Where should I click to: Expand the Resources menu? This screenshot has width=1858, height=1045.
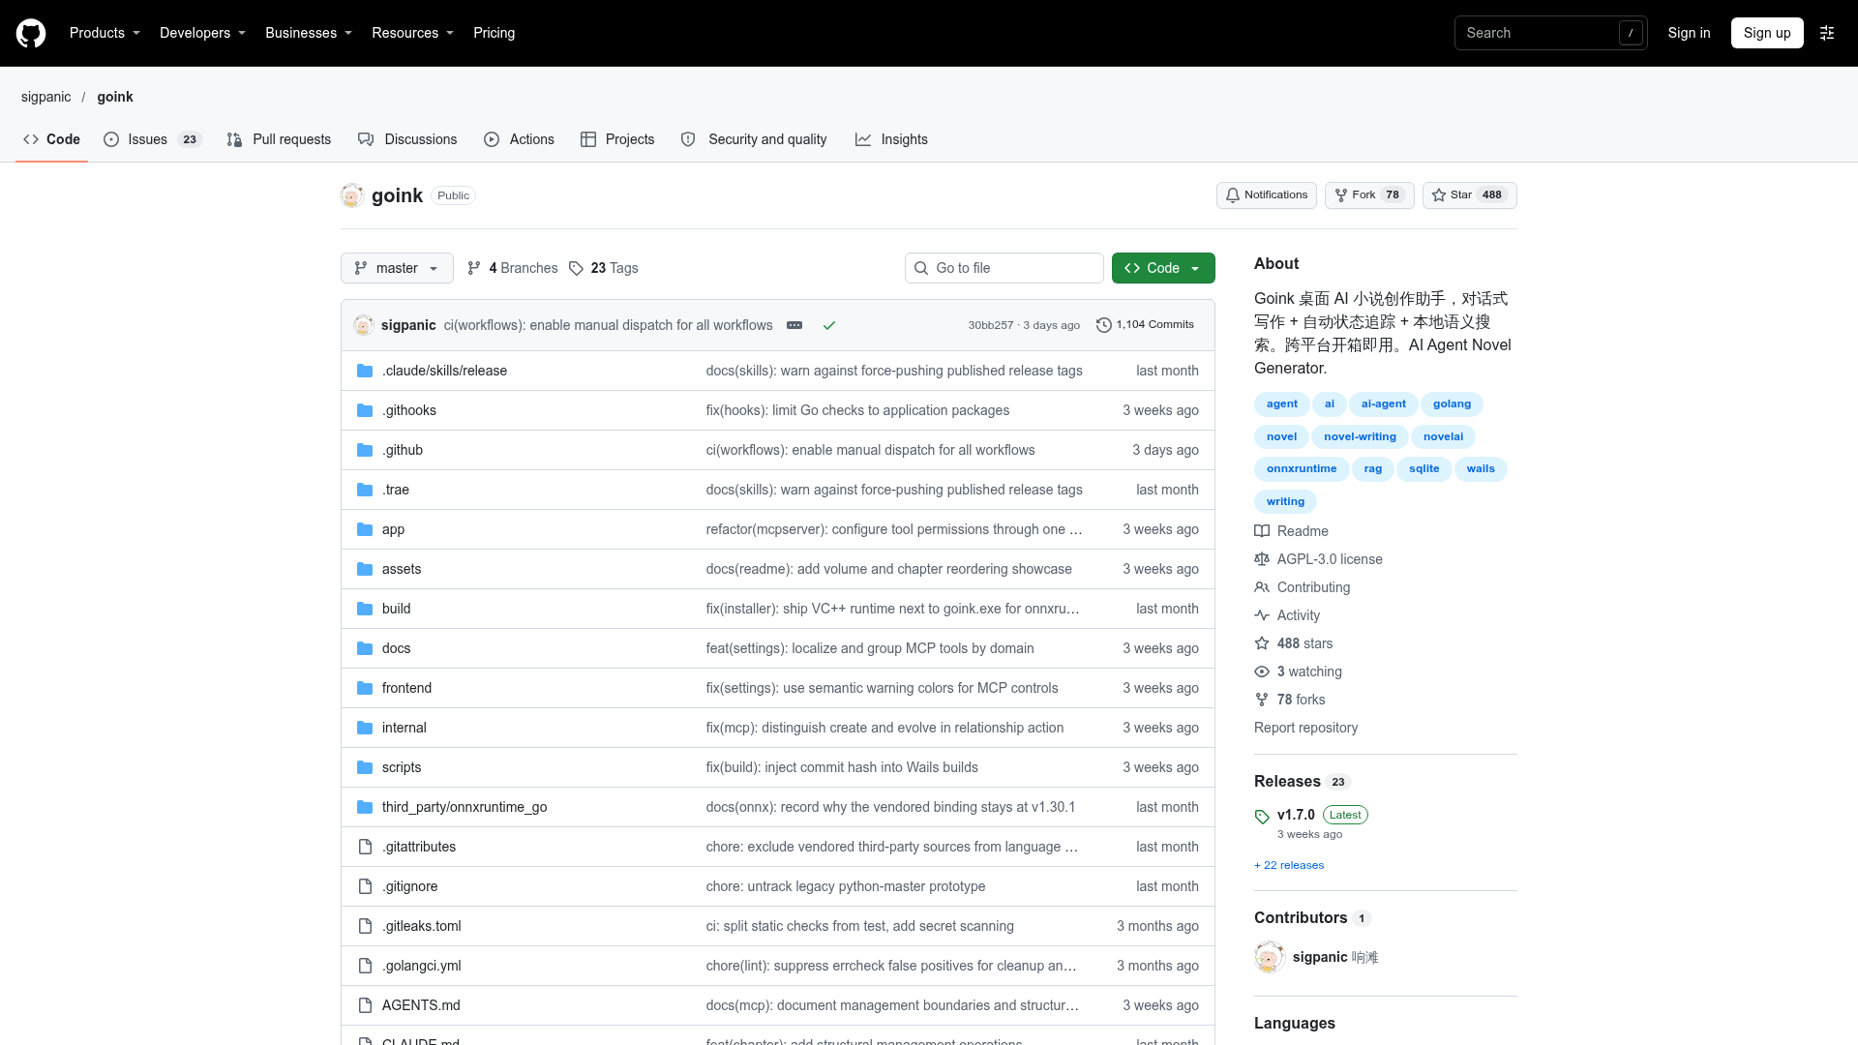point(412,33)
